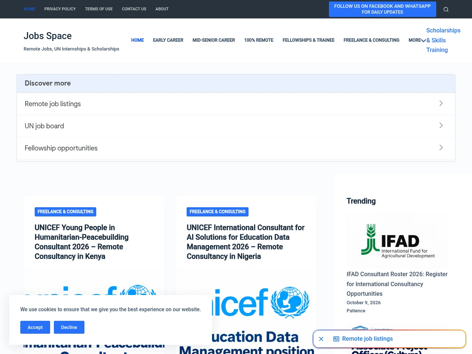Open UNICEF Young People Humanitarian-Peacebuilding post
Screen dimensions: 472x354
[x=81, y=242]
